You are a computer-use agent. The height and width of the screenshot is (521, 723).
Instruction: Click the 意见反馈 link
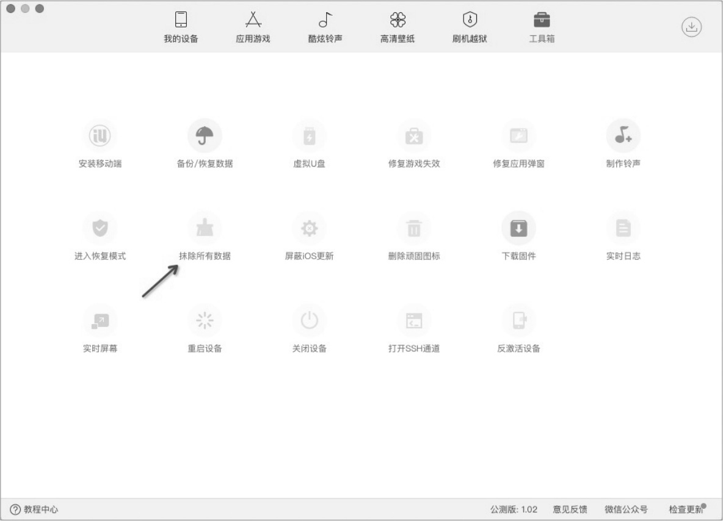click(570, 509)
